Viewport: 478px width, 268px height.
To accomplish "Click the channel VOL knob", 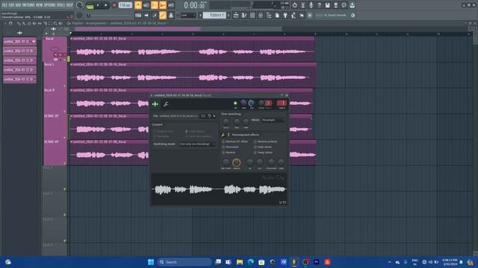I will click(x=252, y=103).
